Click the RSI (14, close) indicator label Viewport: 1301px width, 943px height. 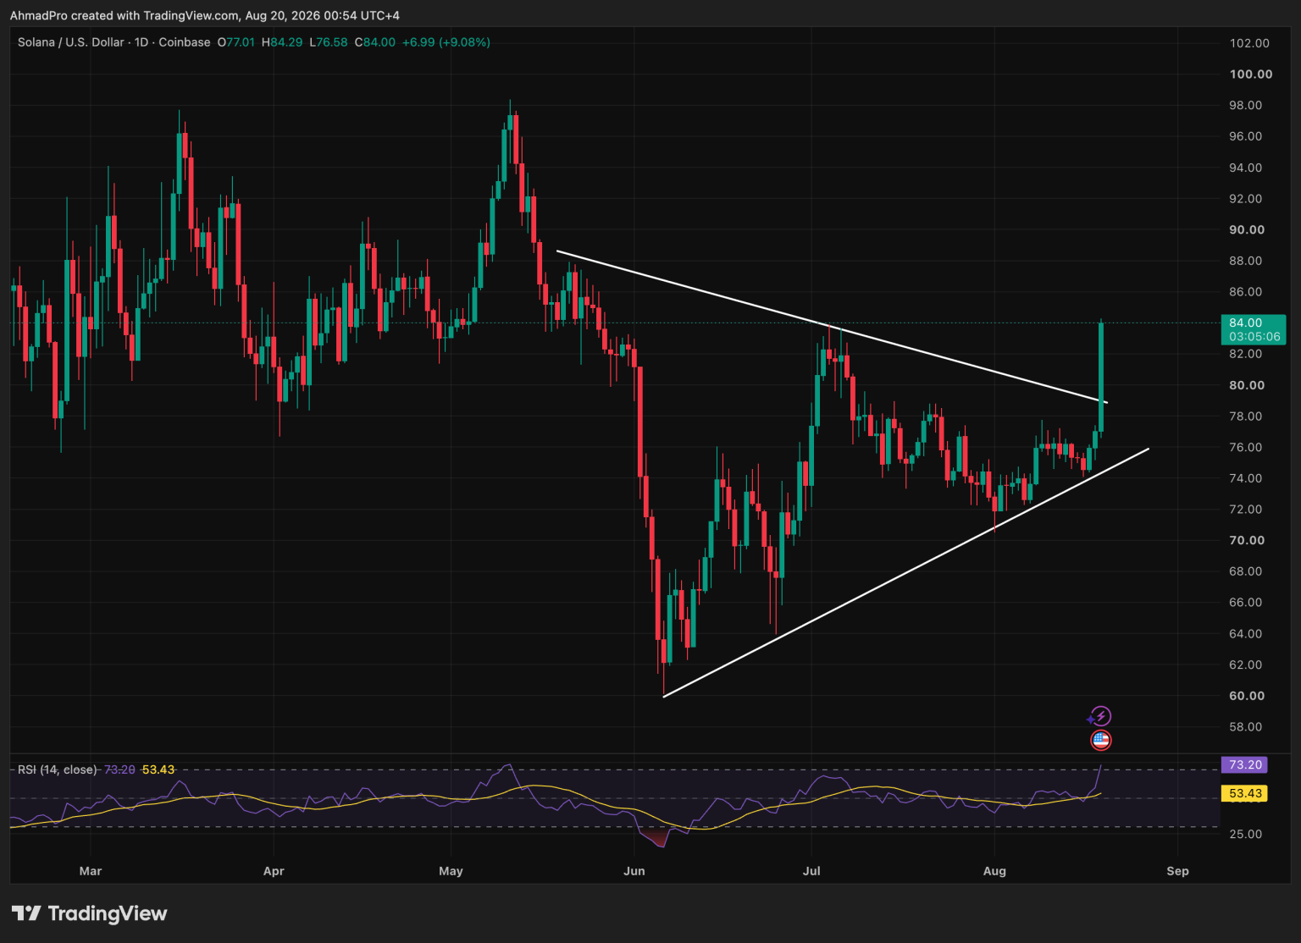tap(58, 769)
